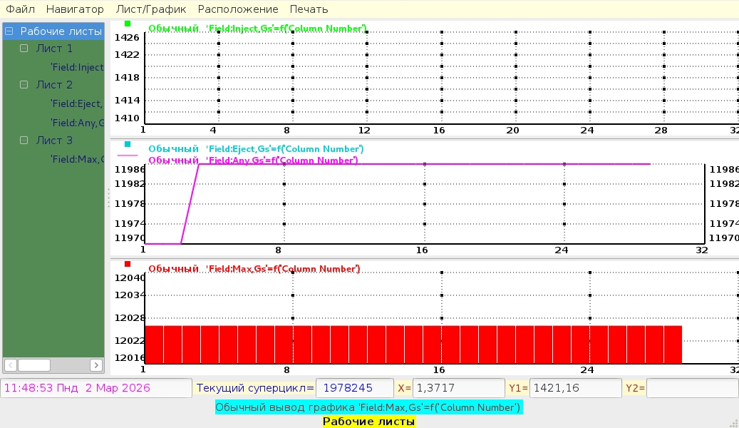Click the right scroll arrow in navigator
The image size is (739, 428).
[96, 365]
